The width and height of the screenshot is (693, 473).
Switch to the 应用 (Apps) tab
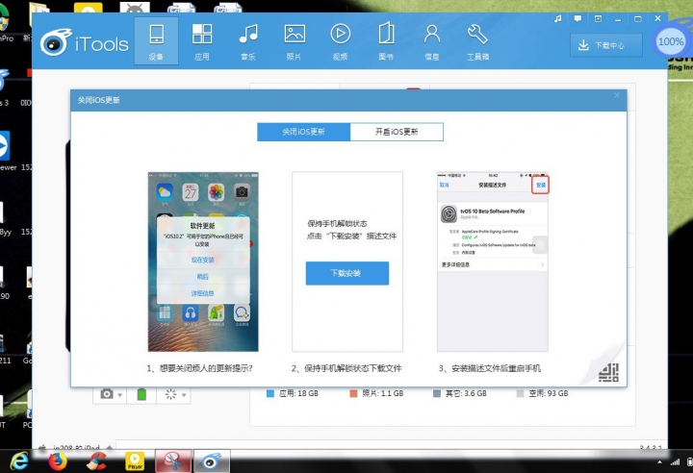pyautogui.click(x=202, y=41)
